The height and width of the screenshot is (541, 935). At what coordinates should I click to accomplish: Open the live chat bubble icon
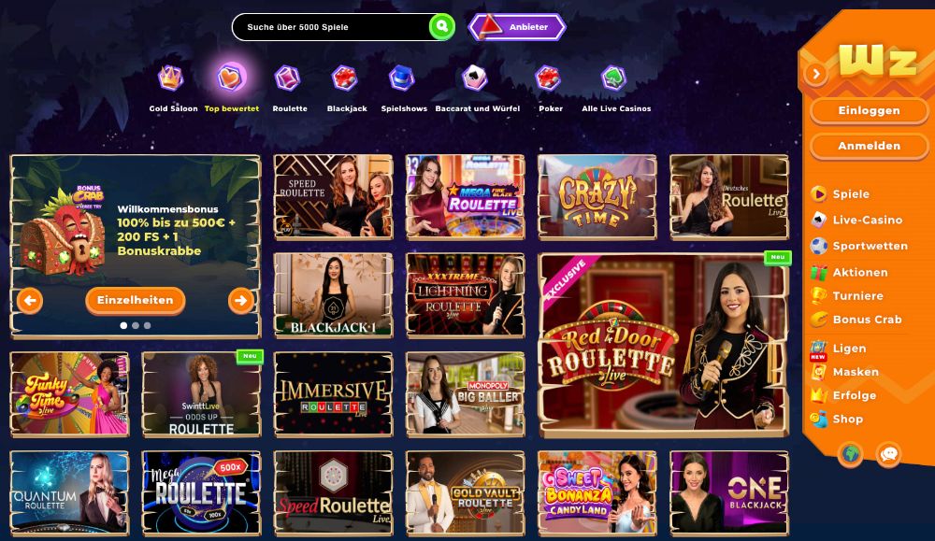pyautogui.click(x=888, y=455)
